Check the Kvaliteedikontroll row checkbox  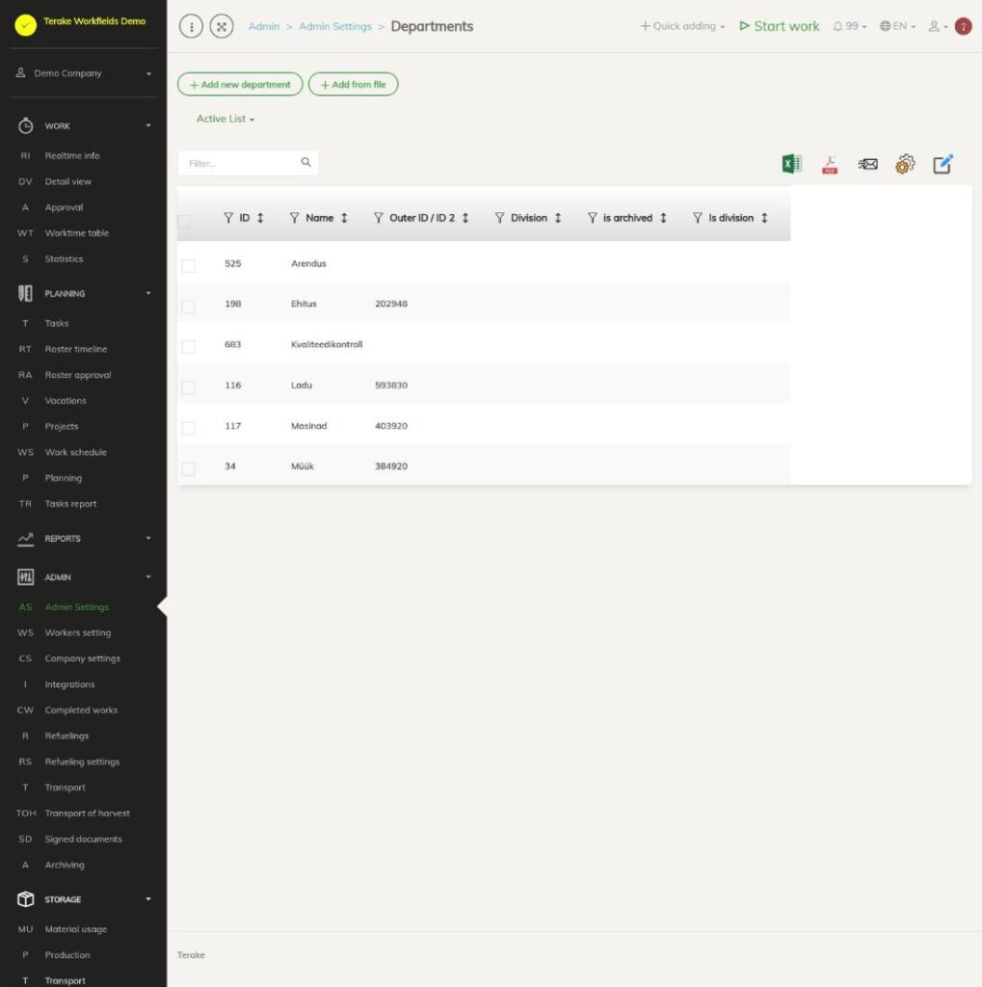(188, 347)
